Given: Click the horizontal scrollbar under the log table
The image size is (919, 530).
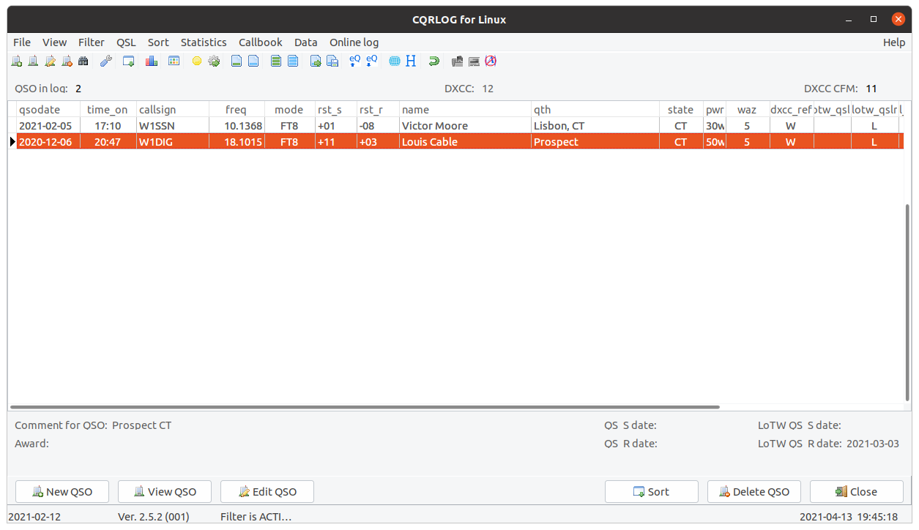Looking at the screenshot, I should click(365, 407).
